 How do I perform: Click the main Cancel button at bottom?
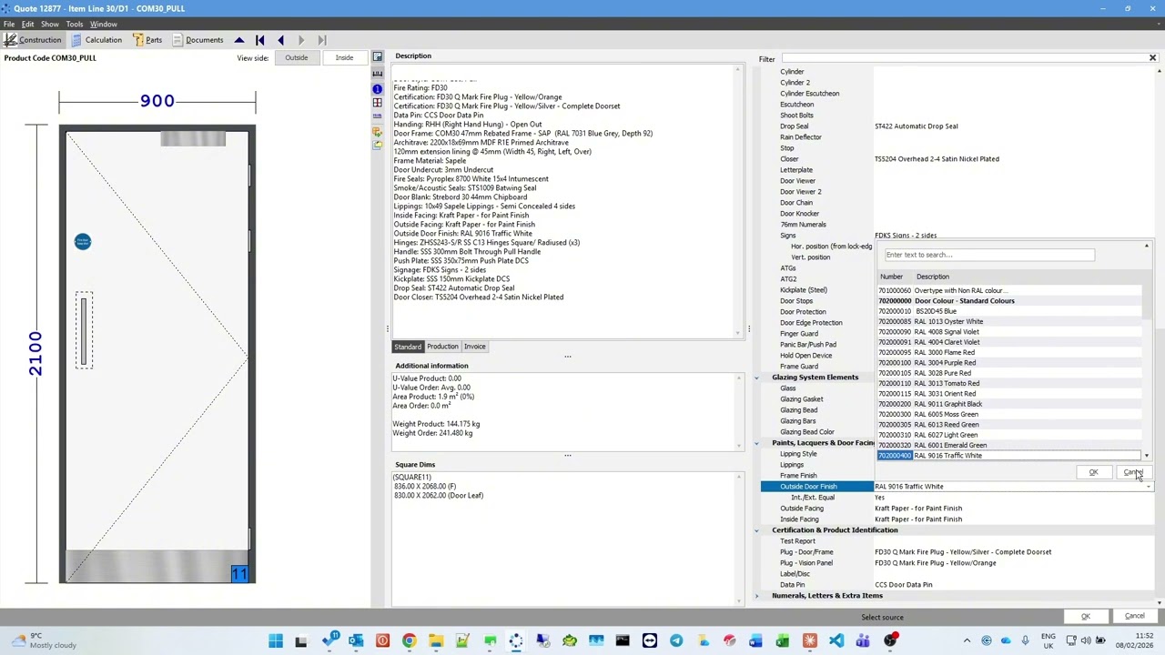pos(1134,617)
